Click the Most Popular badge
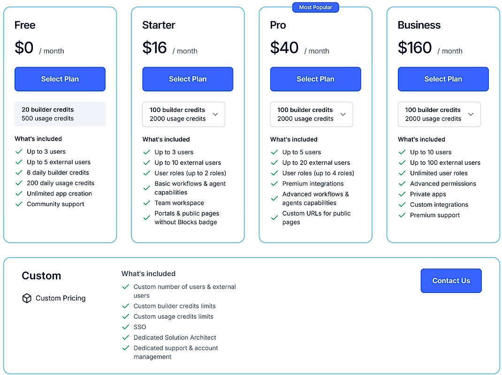Viewport: 502px width, 375px height. [315, 7]
